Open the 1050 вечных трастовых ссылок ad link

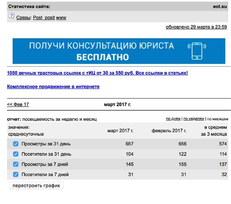click(97, 73)
